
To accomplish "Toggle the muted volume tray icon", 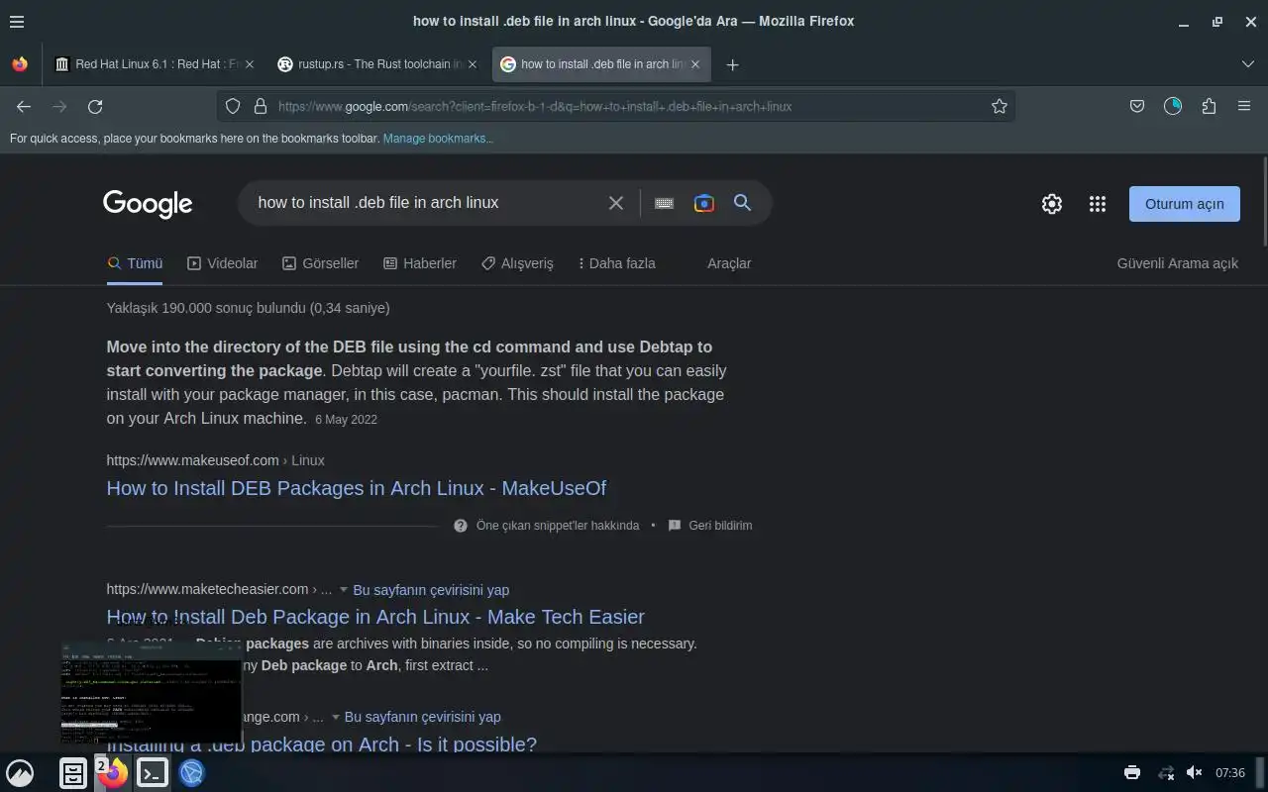I will pyautogui.click(x=1195, y=773).
